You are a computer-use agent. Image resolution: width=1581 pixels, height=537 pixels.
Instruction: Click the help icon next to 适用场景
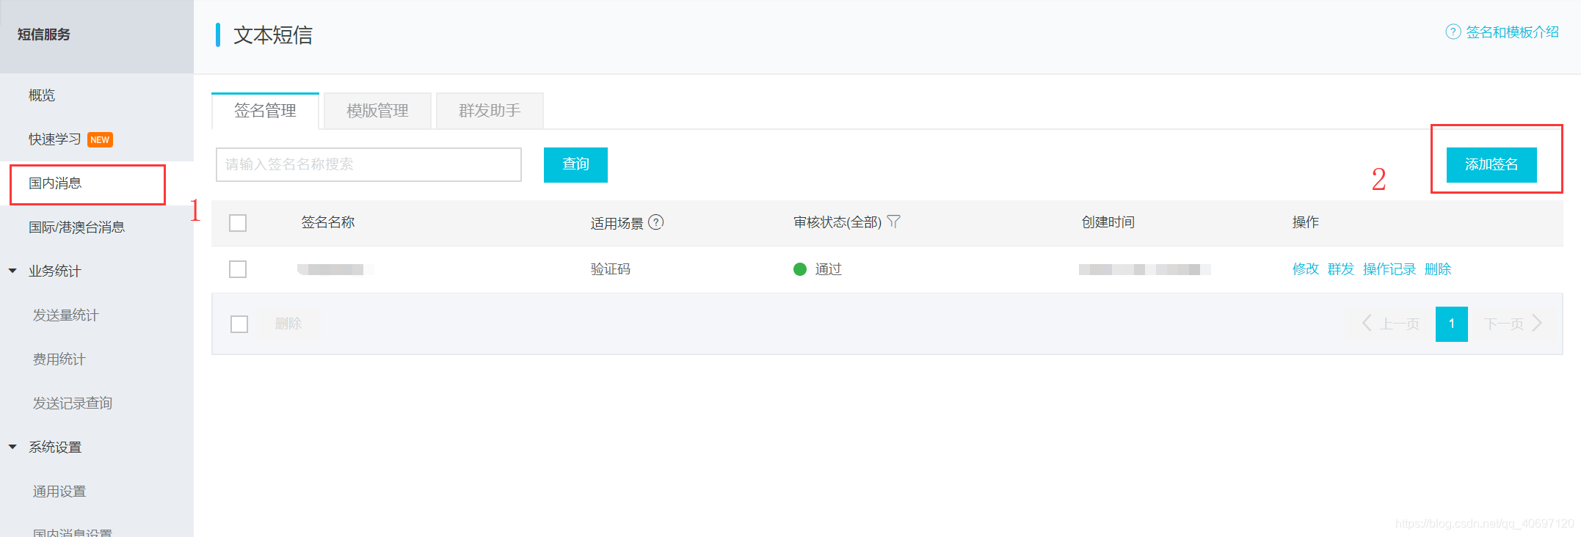pos(656,222)
